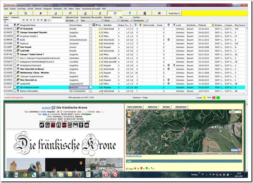Screen dimensions: 253x183
Task: Open the Orte dropdown
Action: click(126, 20)
